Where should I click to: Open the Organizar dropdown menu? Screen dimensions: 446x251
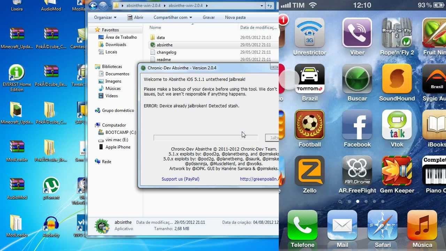pos(105,17)
